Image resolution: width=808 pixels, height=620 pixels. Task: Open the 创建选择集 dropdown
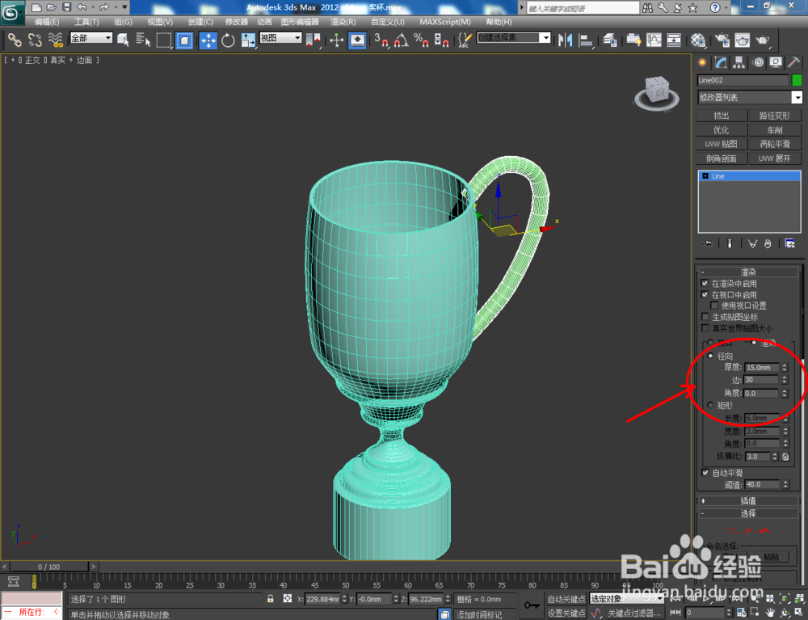[x=514, y=38]
